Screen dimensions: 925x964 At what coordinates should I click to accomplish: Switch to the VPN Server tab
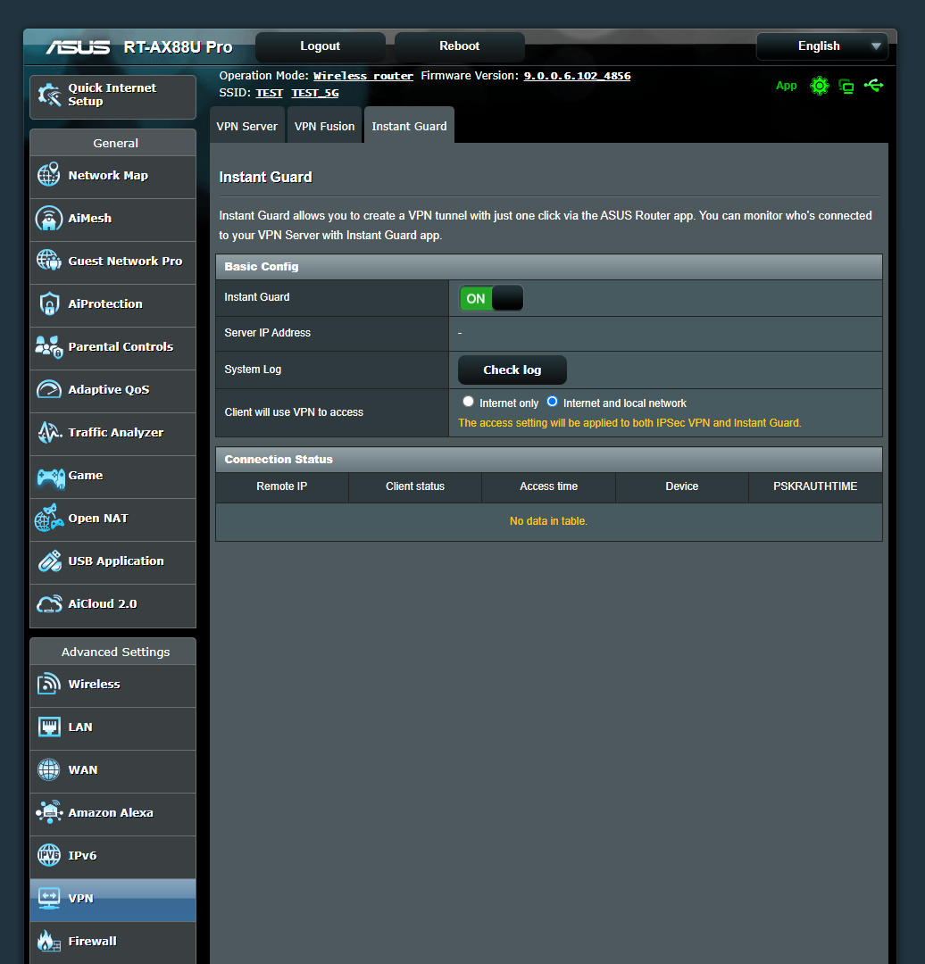[x=247, y=126]
